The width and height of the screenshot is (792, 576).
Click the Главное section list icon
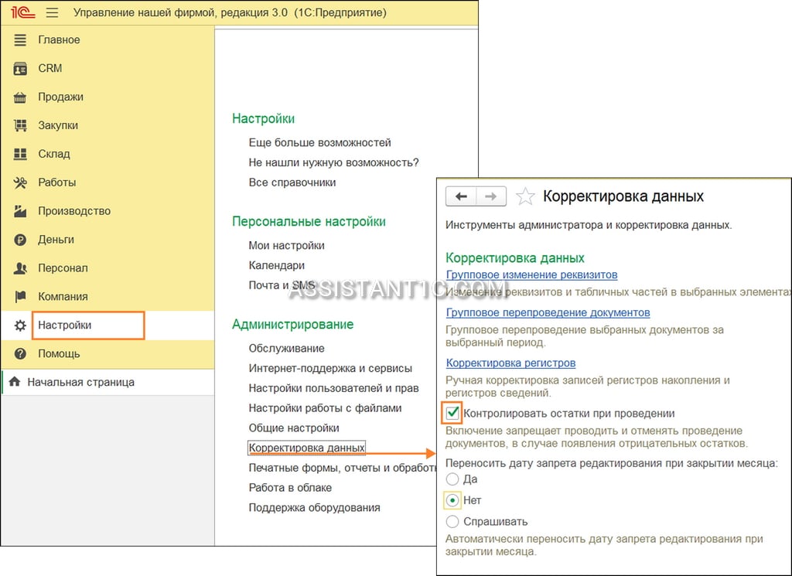point(20,40)
